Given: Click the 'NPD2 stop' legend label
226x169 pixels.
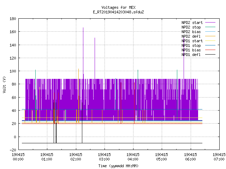Looking at the screenshot, I should tap(191, 27).
